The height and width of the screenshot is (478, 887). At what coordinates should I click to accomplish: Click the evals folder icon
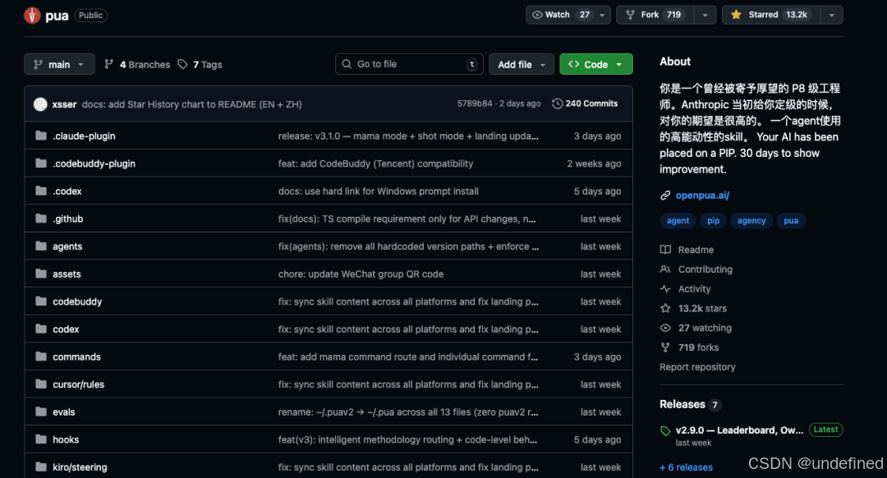[x=41, y=411]
